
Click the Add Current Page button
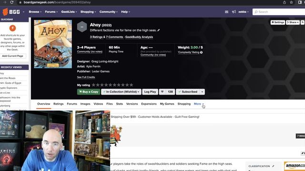point(13,56)
